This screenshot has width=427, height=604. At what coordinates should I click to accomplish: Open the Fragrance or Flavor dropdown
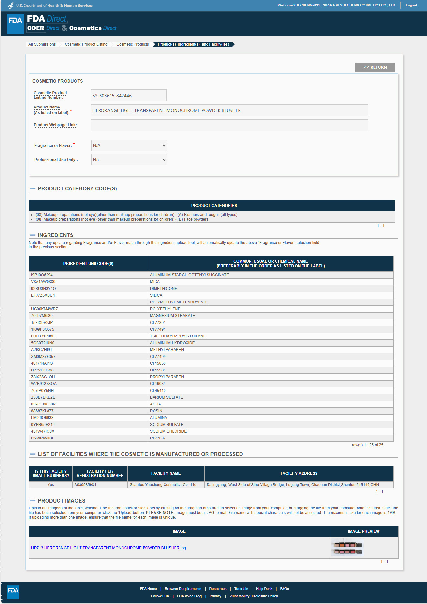[129, 145]
